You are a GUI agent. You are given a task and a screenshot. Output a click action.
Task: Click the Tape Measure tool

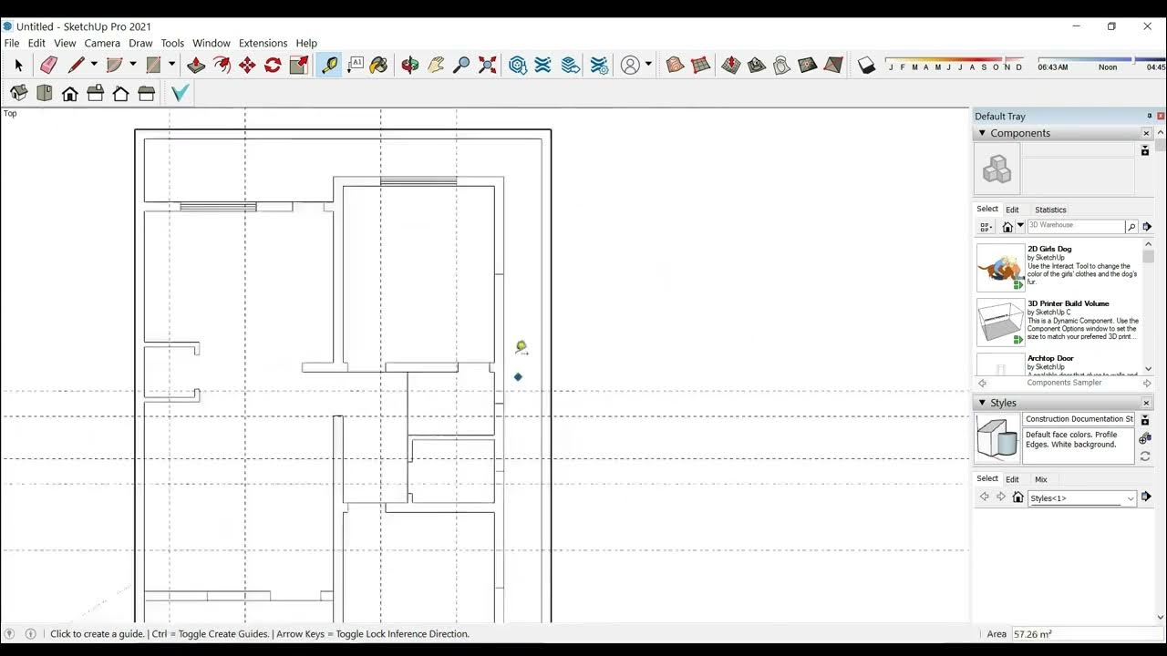(329, 65)
